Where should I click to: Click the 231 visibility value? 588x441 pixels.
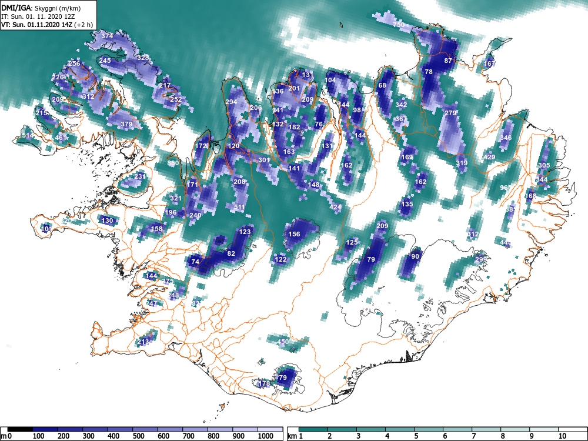[x=140, y=176]
